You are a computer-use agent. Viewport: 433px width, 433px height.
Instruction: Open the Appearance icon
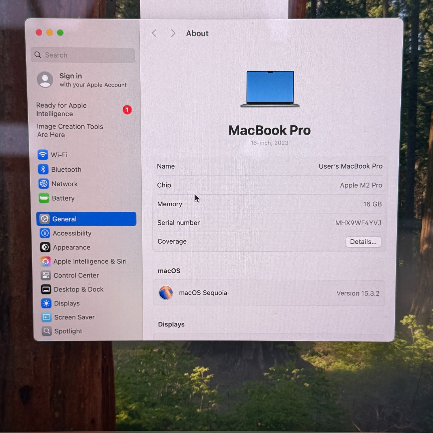coord(45,247)
